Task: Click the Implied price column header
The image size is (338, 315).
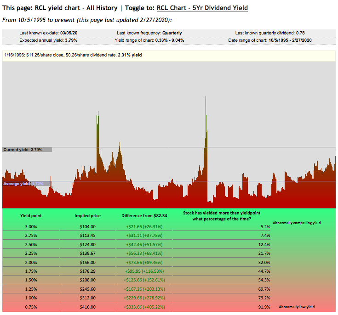Action: [87, 216]
